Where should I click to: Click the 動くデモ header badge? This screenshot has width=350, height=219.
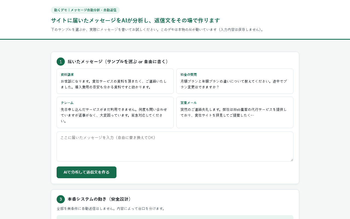85,10
